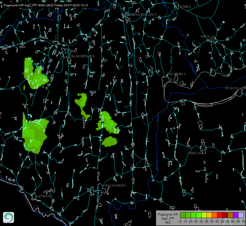This screenshot has width=246, height=226.
Task: Select the 15–20 dBZ green swatch
Action: coord(188,215)
